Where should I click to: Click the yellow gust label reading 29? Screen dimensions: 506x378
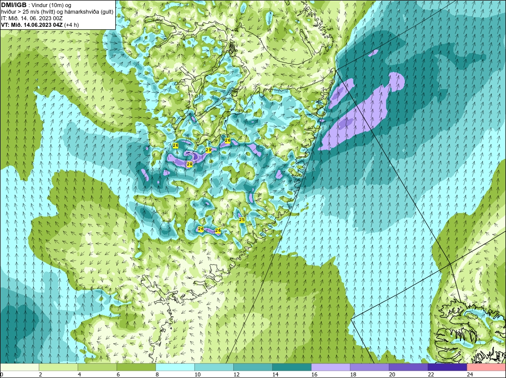pyautogui.click(x=208, y=150)
